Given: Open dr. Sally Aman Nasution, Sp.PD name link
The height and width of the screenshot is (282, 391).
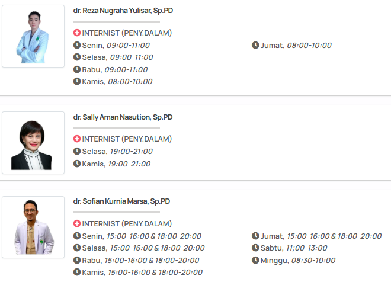Looking at the screenshot, I should [123, 117].
